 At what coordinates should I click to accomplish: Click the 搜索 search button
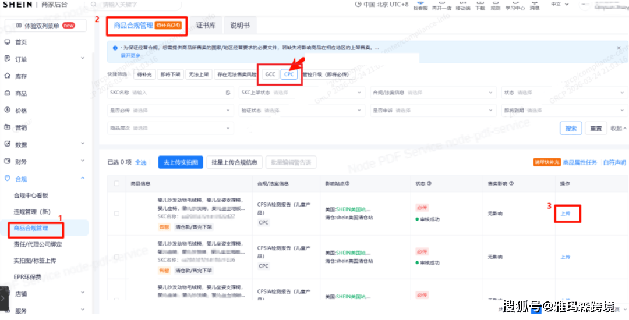tap(571, 128)
